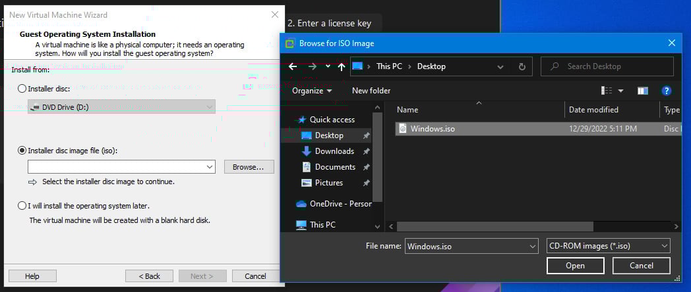
Task: Click < Back in the wizard
Action: [150, 276]
